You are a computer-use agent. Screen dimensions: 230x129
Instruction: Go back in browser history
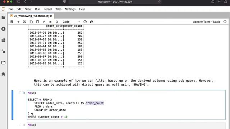click(25, 1)
